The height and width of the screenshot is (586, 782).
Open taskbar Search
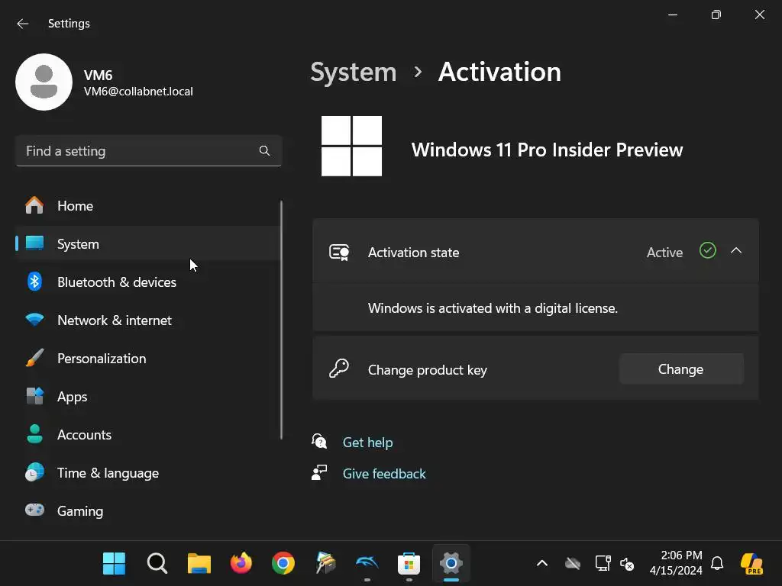coord(157,564)
